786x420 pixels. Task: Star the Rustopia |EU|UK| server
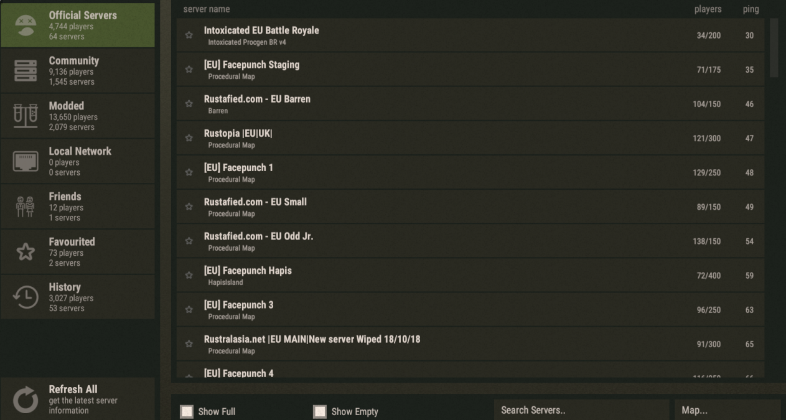pos(189,138)
